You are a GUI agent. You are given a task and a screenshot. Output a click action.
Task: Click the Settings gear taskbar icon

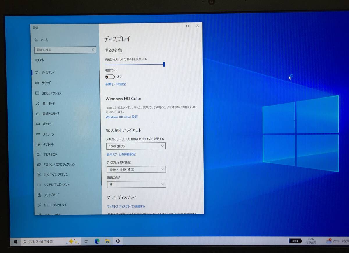click(x=118, y=241)
